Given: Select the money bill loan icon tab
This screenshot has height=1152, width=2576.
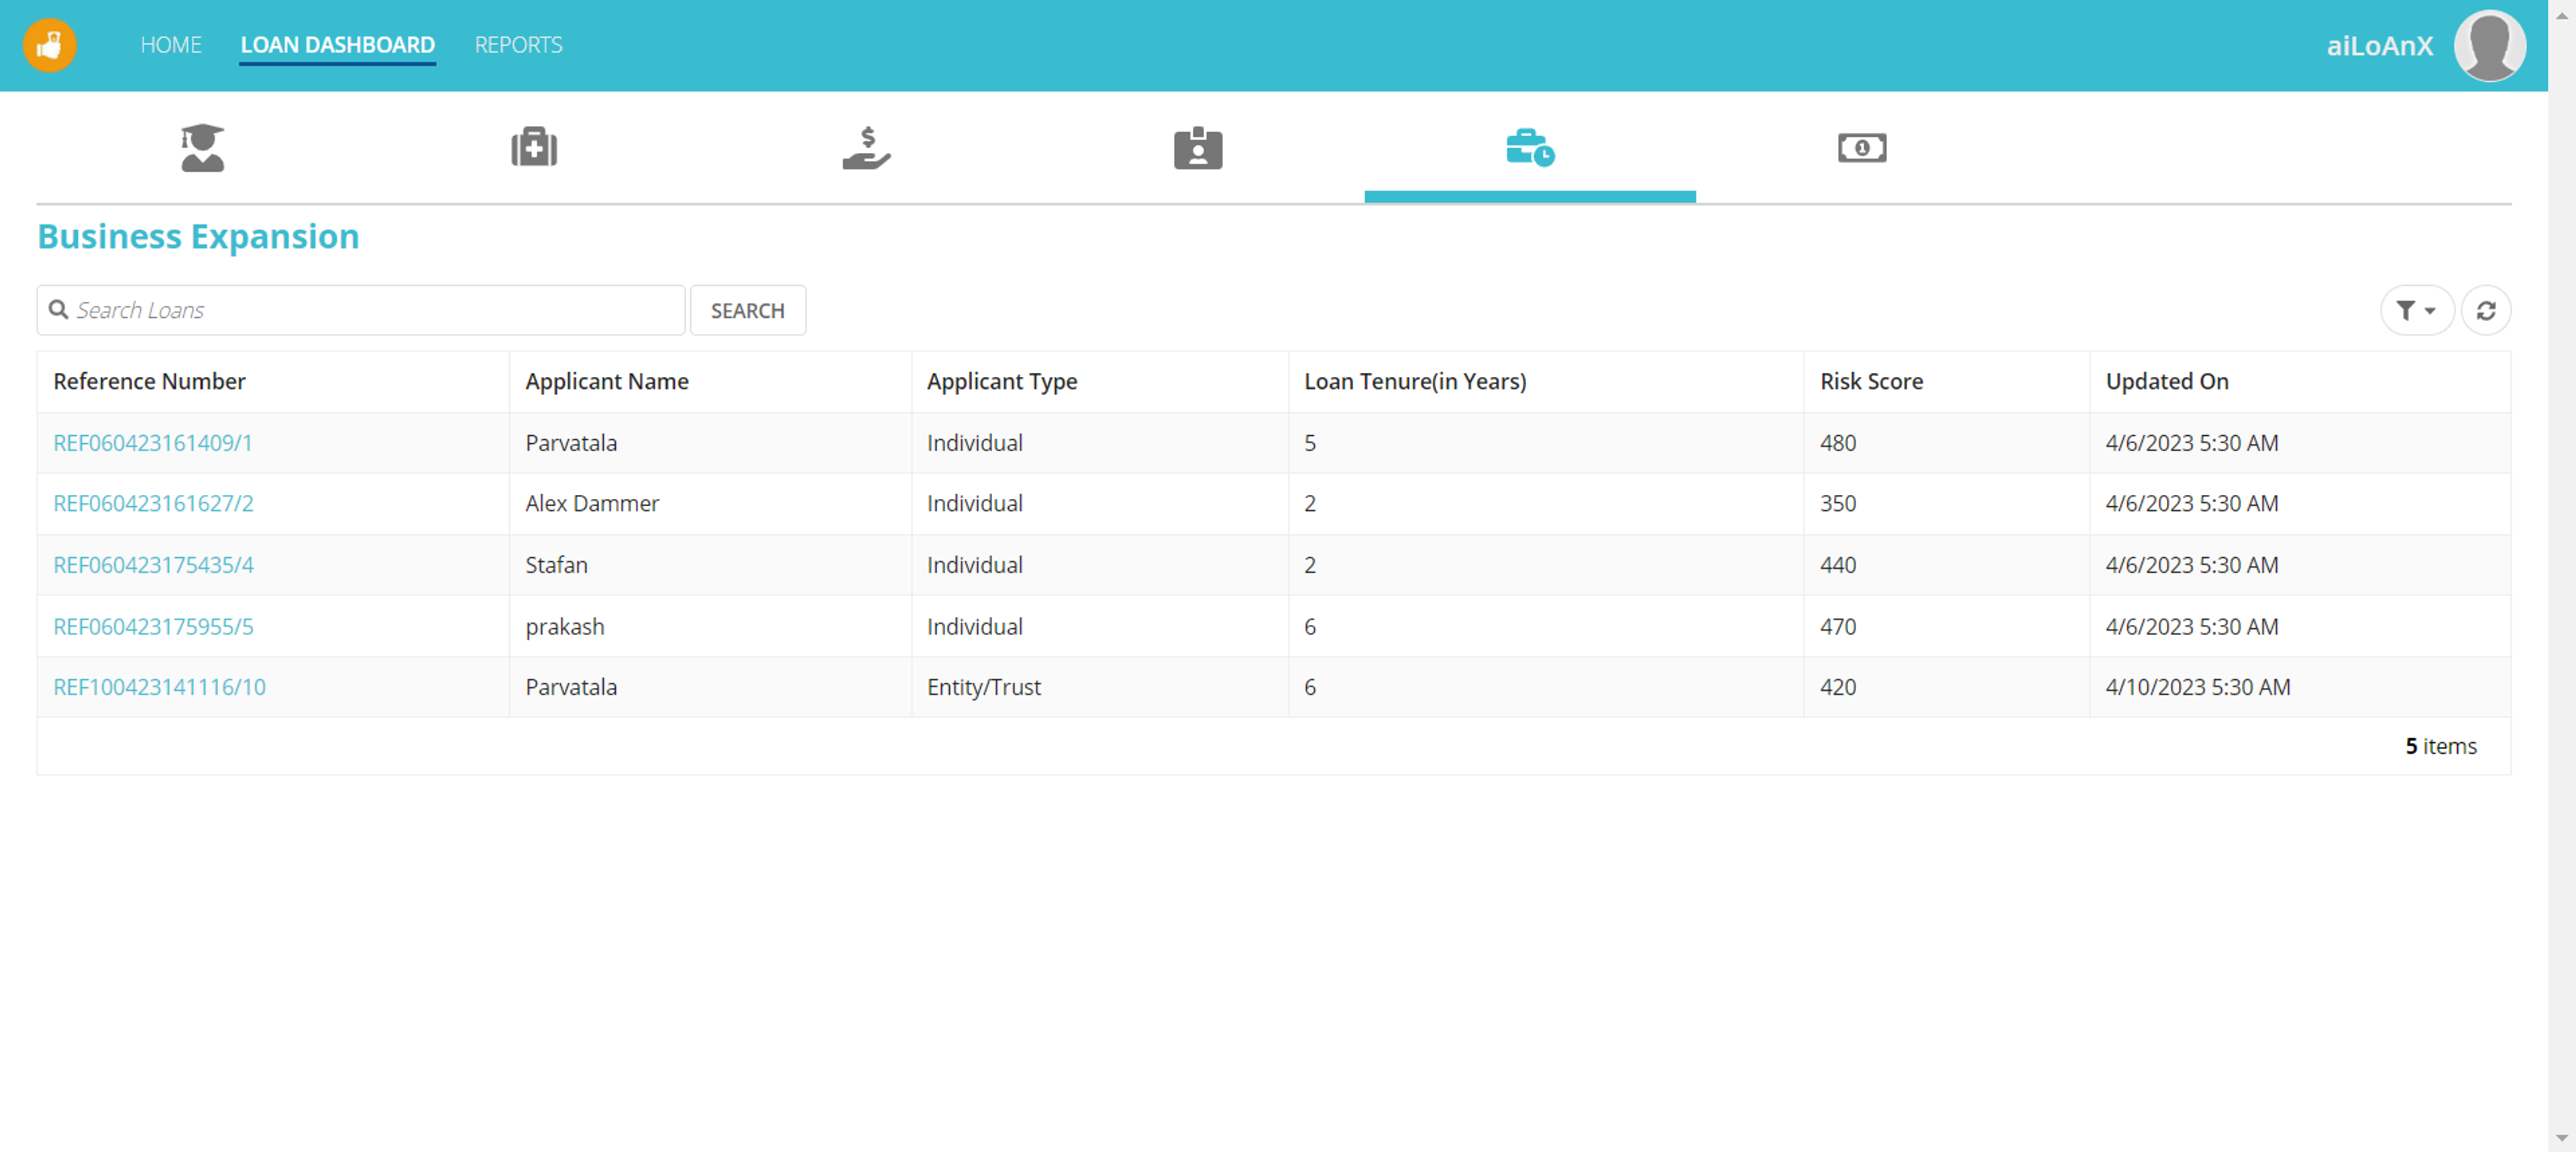Looking at the screenshot, I should click(1862, 148).
